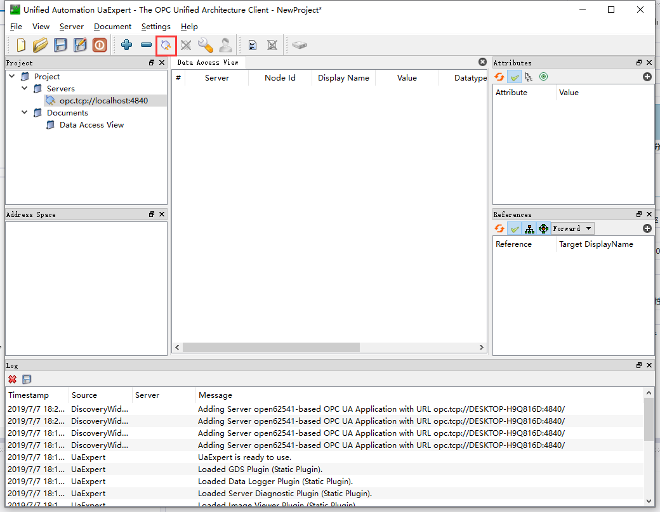The height and width of the screenshot is (512, 660).
Task: Click the Timestamp column header in Log
Action: 37,395
